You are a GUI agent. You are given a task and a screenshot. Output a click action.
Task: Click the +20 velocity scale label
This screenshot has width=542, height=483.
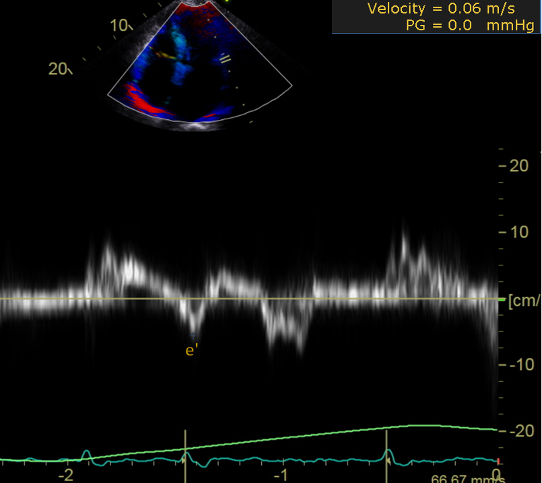518,166
